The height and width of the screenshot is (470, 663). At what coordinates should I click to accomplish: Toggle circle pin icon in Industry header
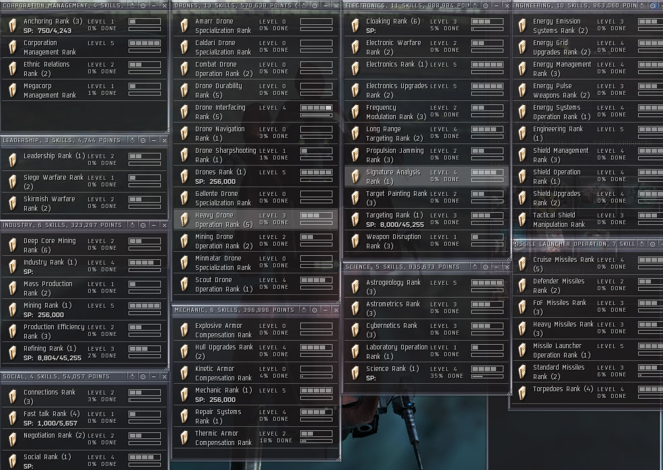(143, 225)
